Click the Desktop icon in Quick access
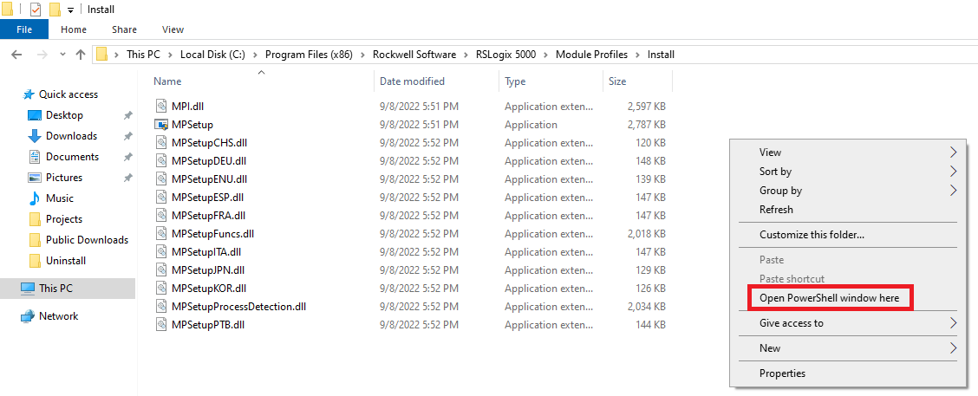 pos(35,115)
